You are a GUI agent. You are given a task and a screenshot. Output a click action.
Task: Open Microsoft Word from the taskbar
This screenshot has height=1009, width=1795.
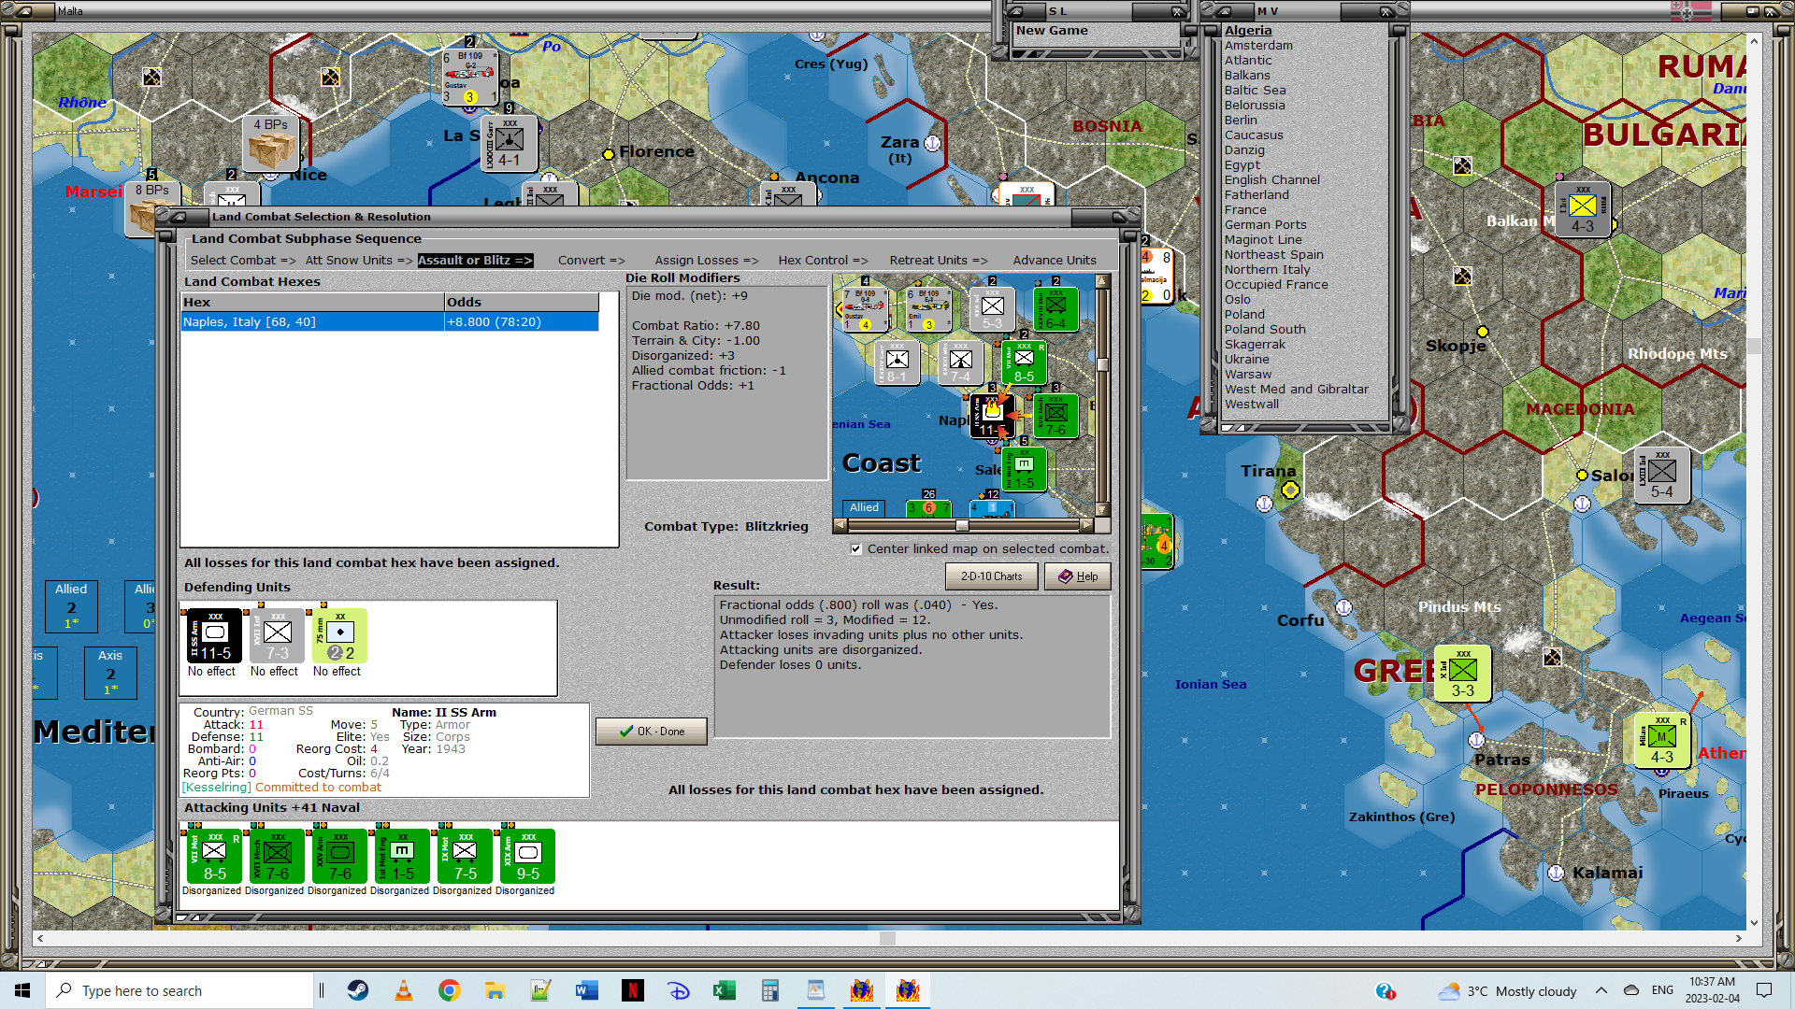(587, 990)
